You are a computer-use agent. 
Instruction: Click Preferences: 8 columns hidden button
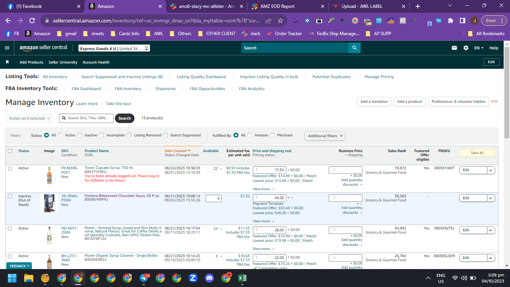point(458,101)
